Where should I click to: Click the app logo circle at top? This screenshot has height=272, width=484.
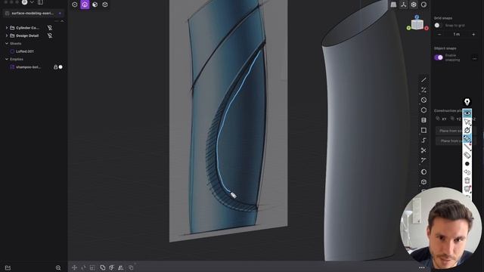[x=24, y=2]
